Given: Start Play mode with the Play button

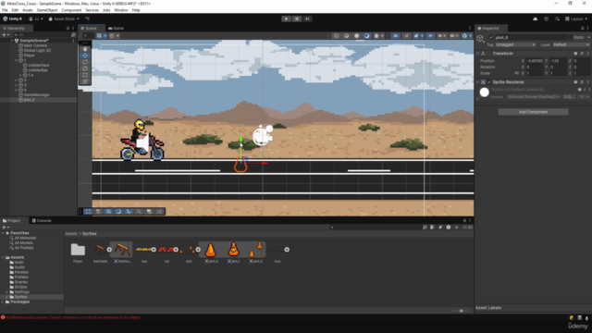Looking at the screenshot, I should click(286, 18).
